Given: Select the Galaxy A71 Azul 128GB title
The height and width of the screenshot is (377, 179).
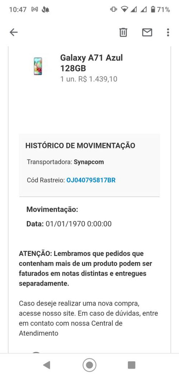Looking at the screenshot, I should [91, 63].
